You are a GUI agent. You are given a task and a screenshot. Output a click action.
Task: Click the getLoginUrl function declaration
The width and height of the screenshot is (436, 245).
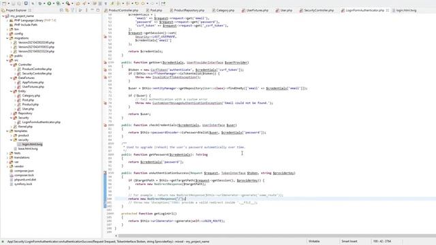(149, 214)
